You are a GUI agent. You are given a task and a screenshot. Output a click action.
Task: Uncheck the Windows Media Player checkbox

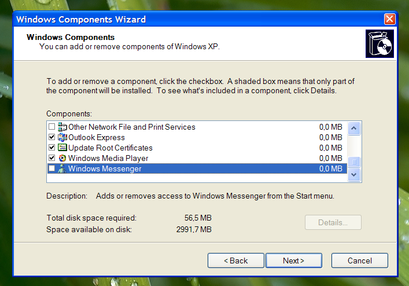pos(51,158)
